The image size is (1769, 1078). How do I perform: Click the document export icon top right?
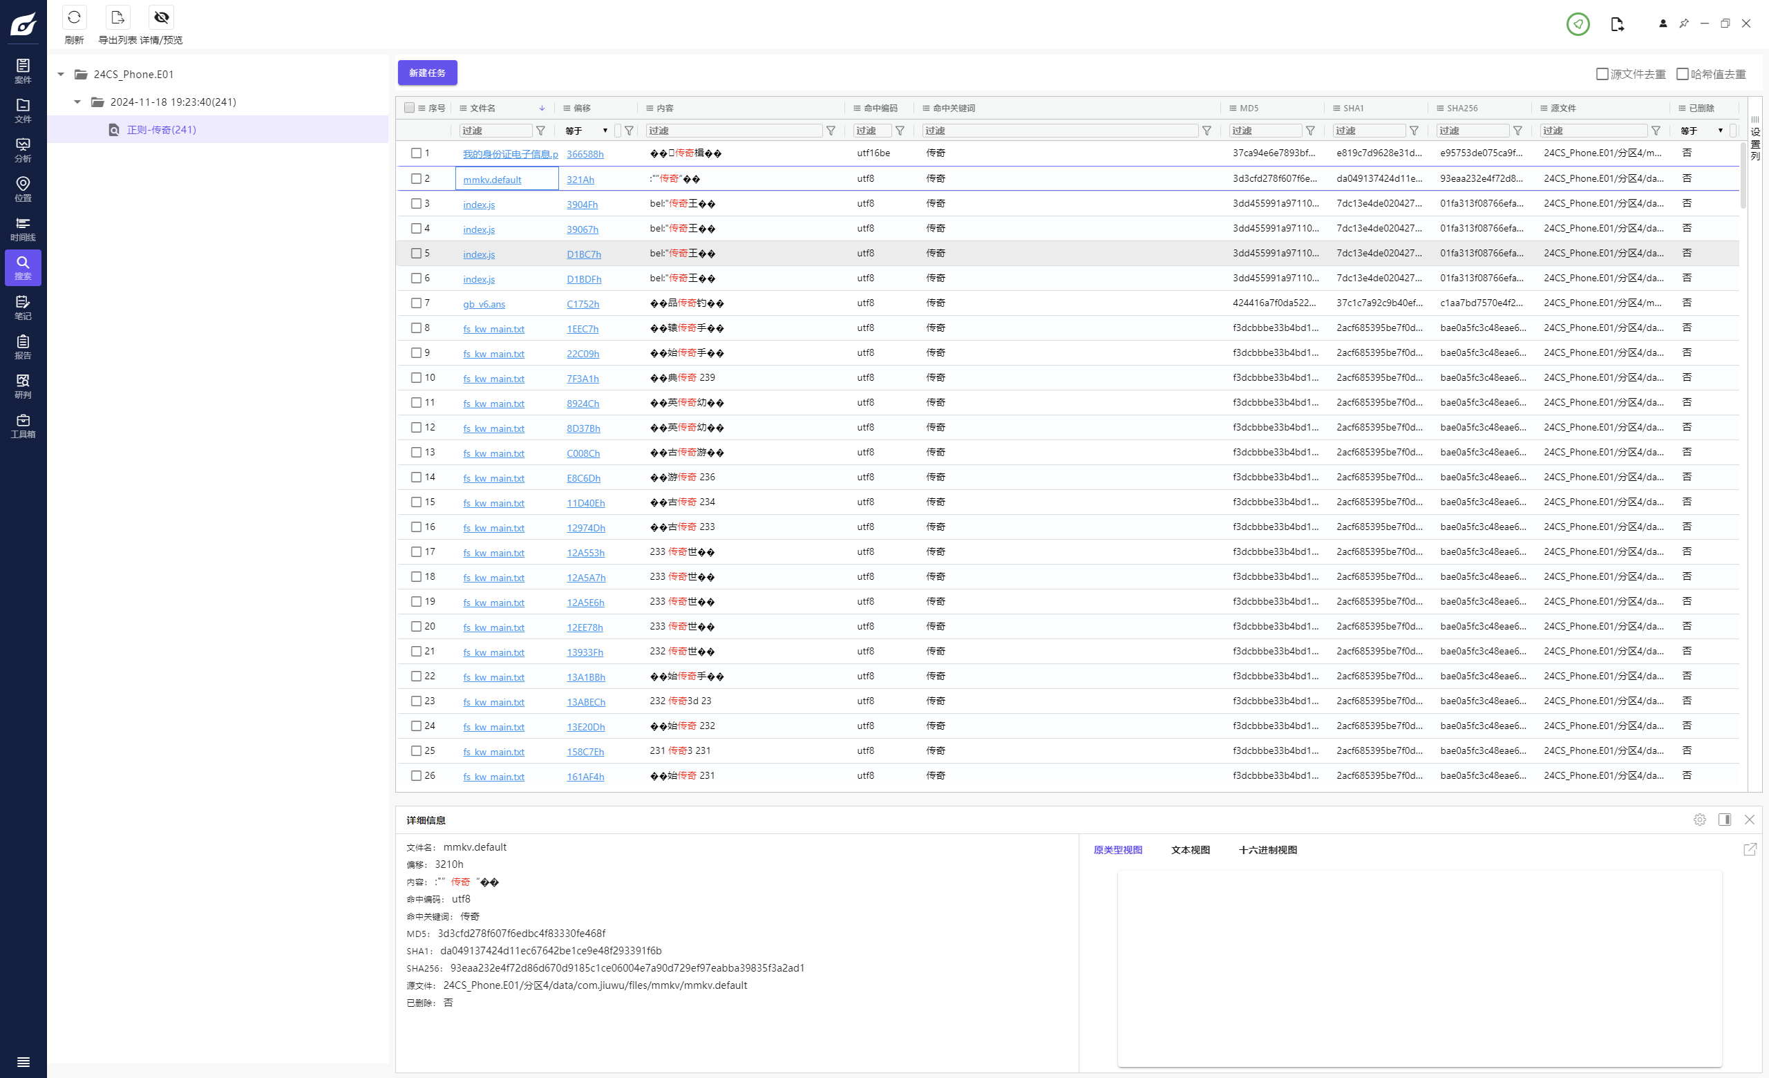click(x=1617, y=24)
